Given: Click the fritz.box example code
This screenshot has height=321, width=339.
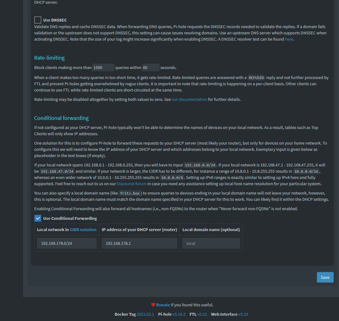Looking at the screenshot, I should 130,193.
